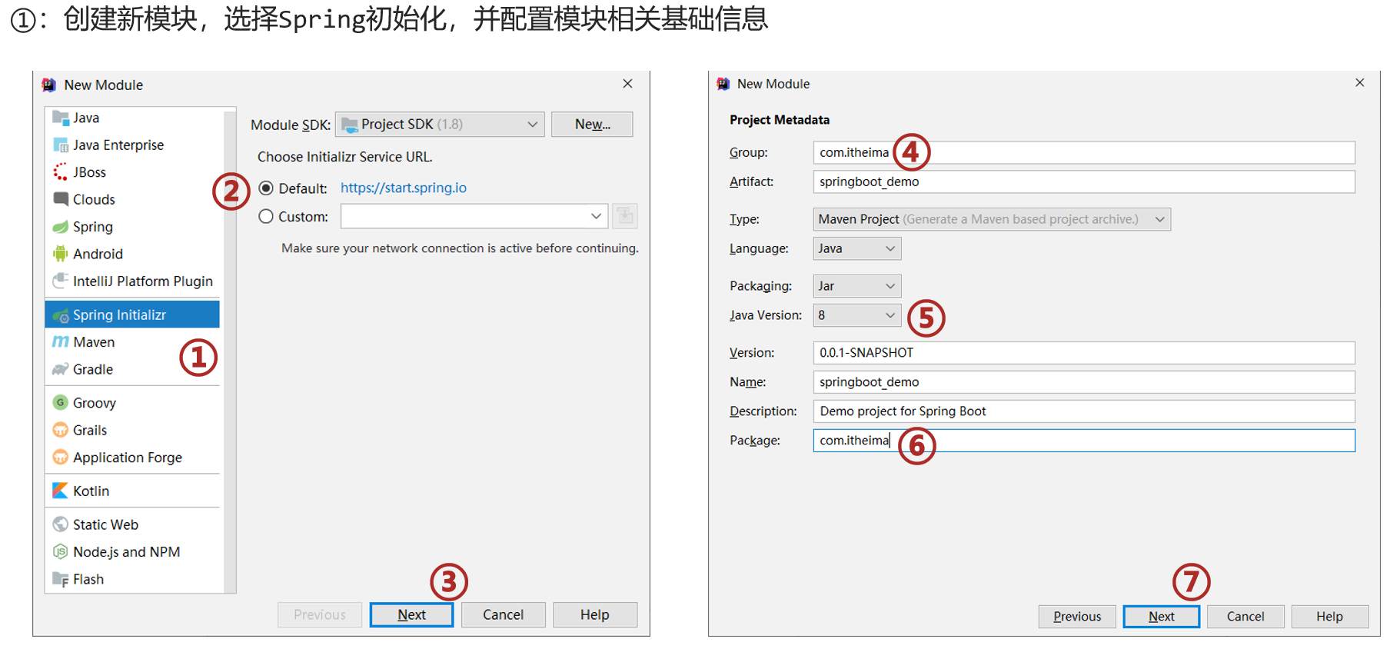
Task: Close the Project Metadata dialog
Action: click(x=1360, y=82)
